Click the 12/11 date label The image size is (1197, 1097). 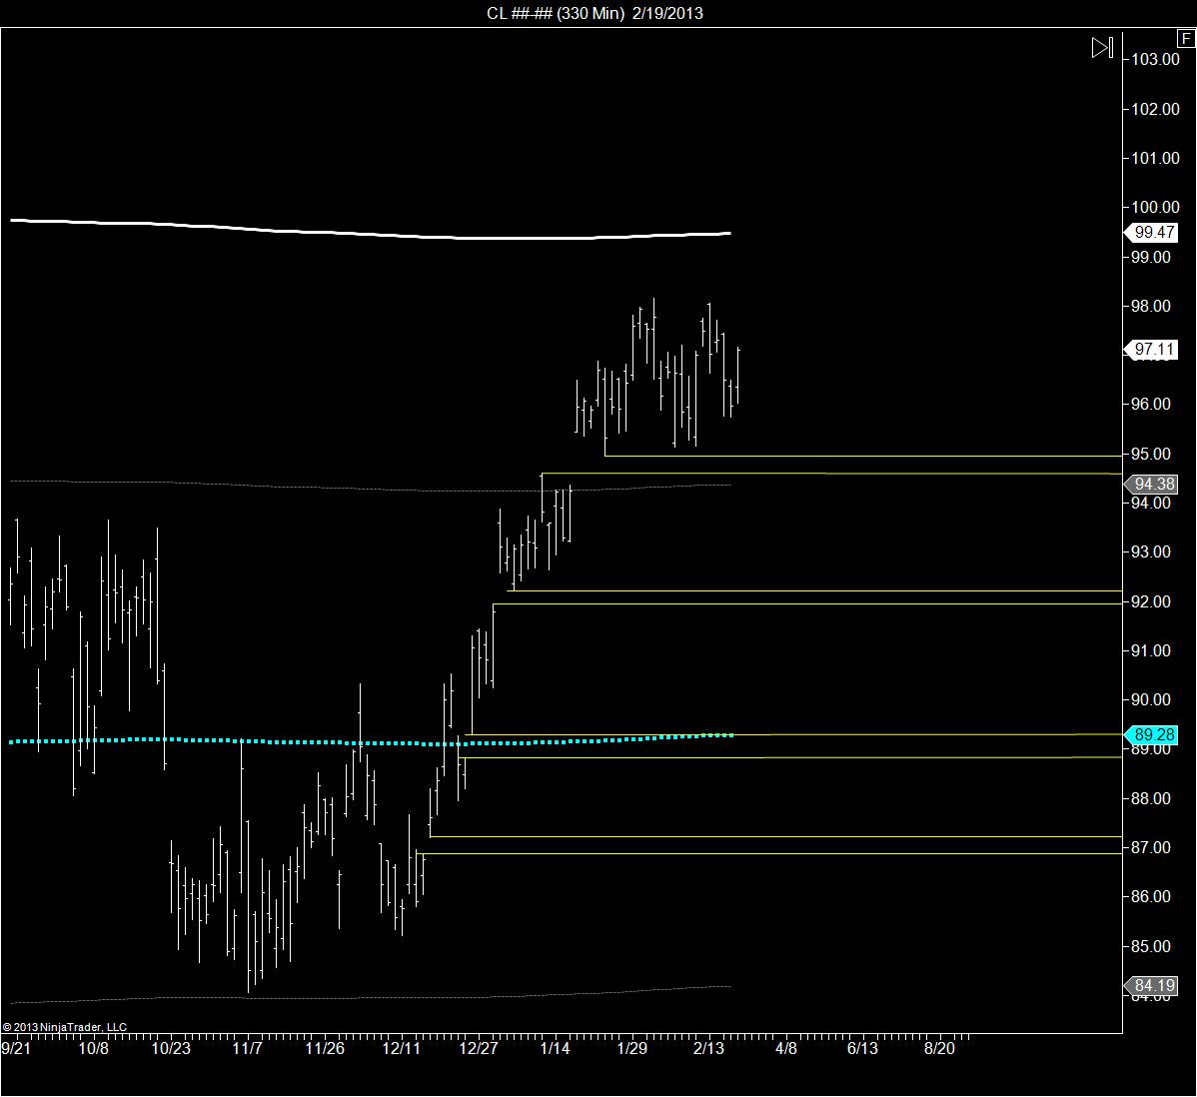click(401, 1048)
